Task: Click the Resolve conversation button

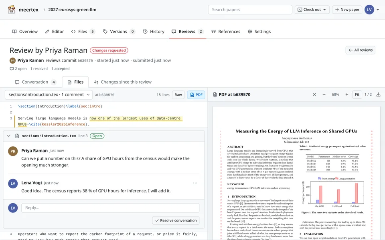Action: (x=176, y=220)
